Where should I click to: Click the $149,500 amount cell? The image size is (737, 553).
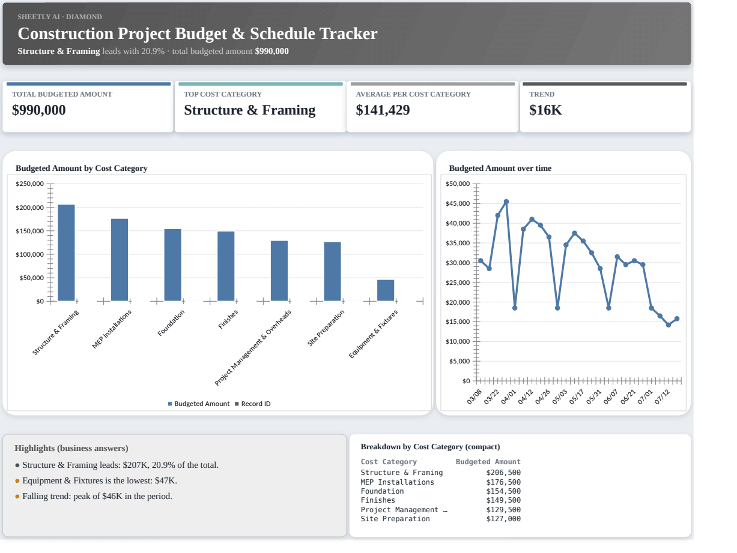(503, 500)
